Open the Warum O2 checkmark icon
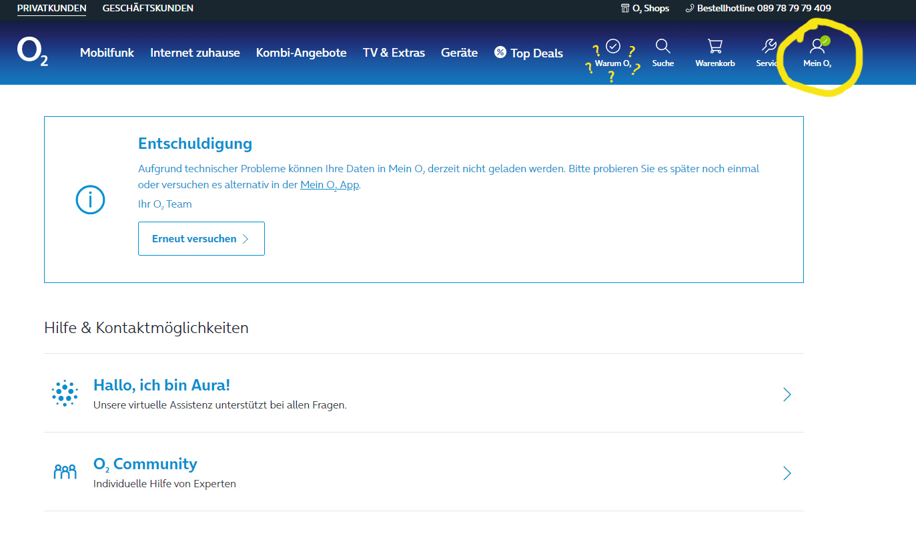 (x=613, y=46)
